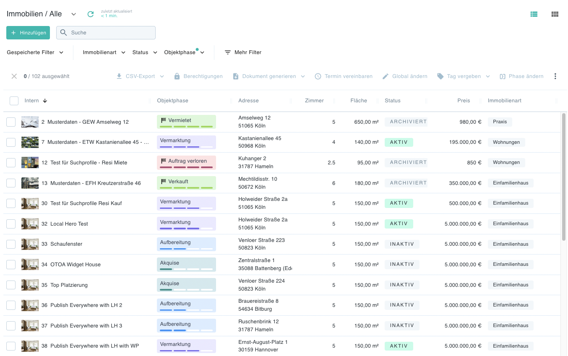Sort by the Immobilienart column header
The width and height of the screenshot is (568, 356).
pyautogui.click(x=505, y=101)
